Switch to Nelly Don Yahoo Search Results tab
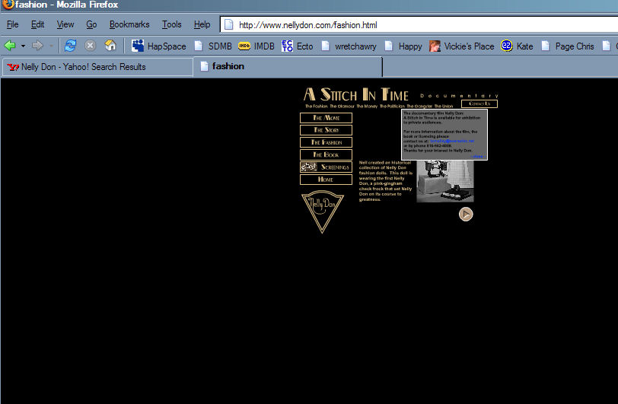 tap(97, 67)
